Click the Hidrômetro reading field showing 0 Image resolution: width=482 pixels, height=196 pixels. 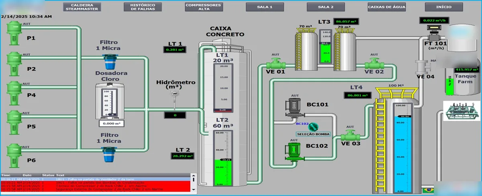click(175, 115)
